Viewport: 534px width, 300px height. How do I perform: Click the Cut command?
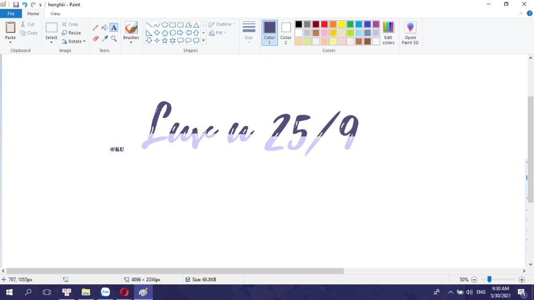[x=28, y=24]
